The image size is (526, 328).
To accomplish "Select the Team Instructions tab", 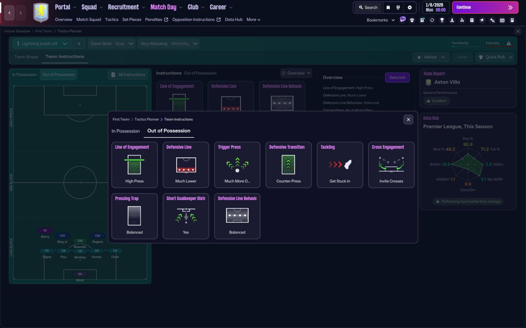I will point(65,57).
